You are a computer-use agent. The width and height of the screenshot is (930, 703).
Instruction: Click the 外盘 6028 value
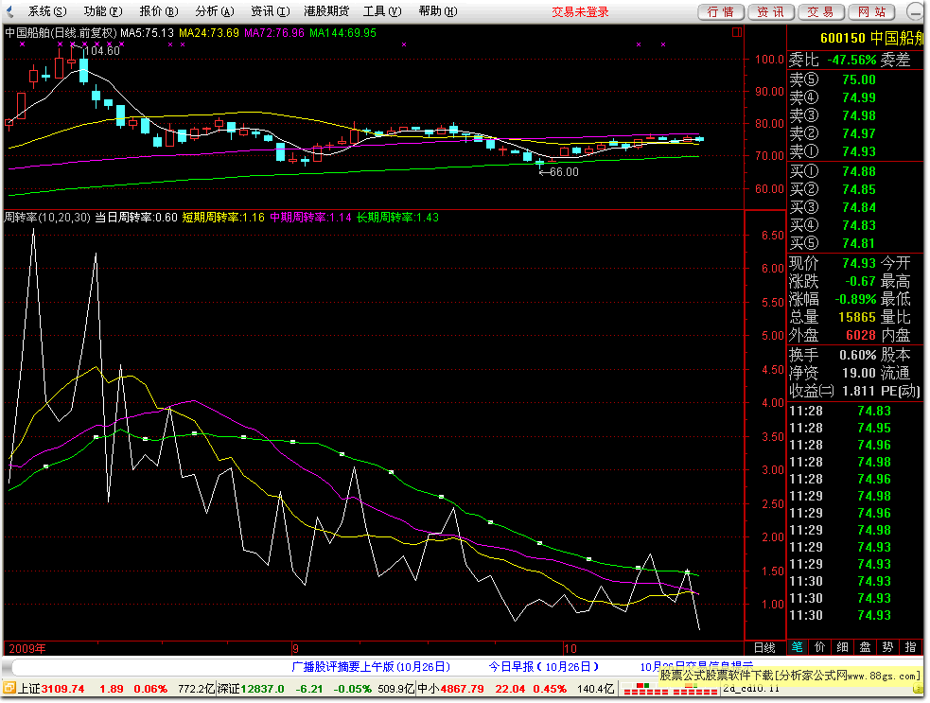pos(861,335)
